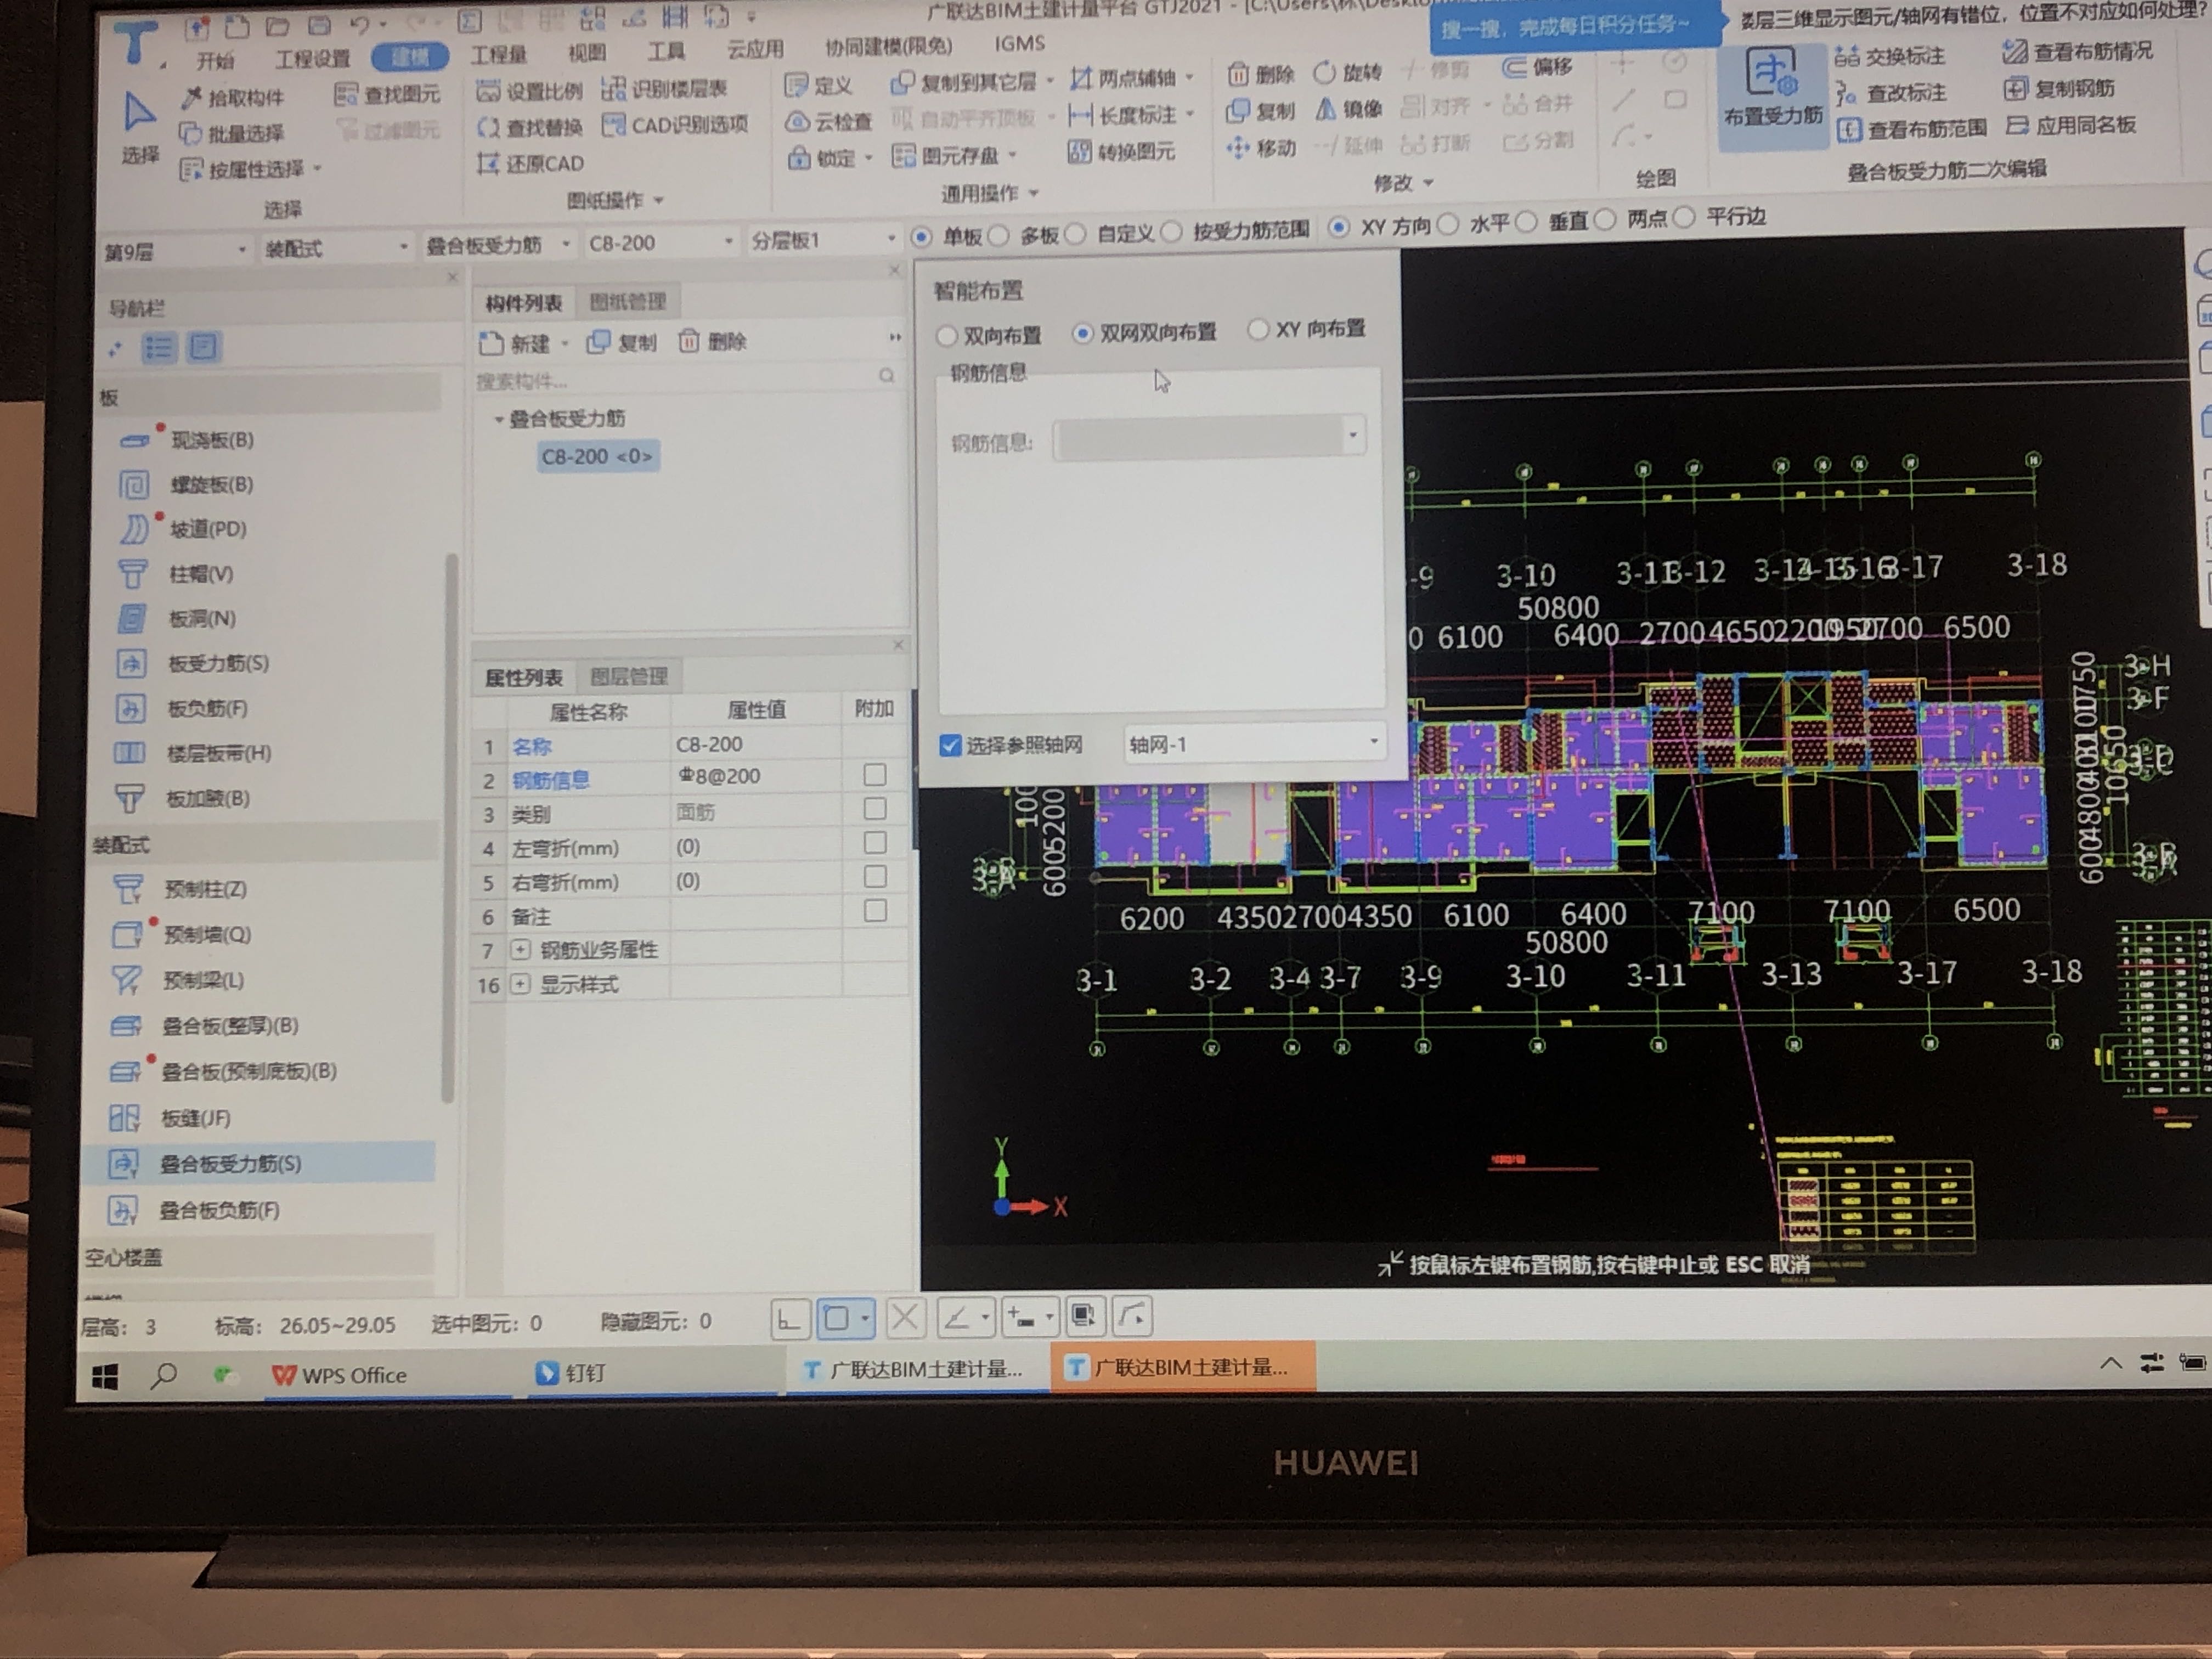The height and width of the screenshot is (1659, 2212).
Task: Click 查改标注 edit annotation tool
Action: pyautogui.click(x=1891, y=93)
